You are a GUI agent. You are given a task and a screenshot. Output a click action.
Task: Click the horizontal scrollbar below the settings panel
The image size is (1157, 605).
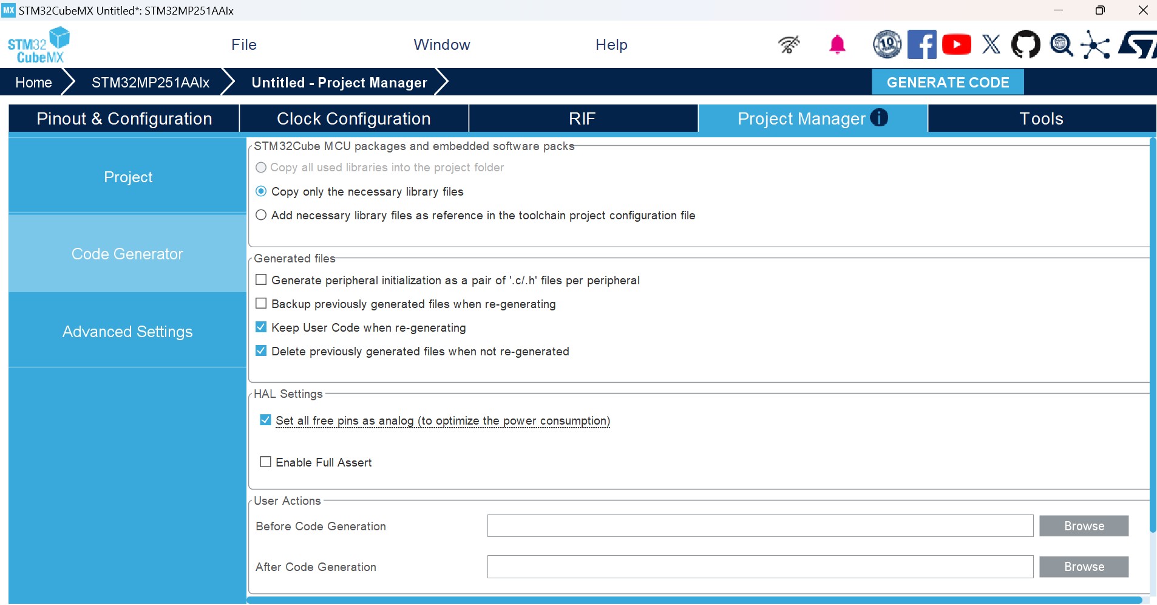[695, 600]
